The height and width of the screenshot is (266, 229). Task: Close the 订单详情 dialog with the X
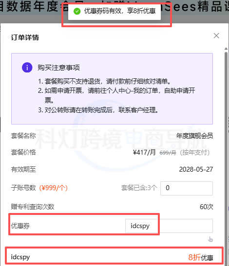[x=216, y=35]
